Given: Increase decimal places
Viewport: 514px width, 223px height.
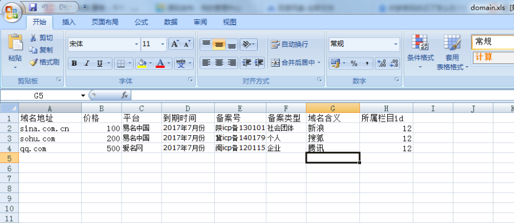Looking at the screenshot, I should pos(382,63).
